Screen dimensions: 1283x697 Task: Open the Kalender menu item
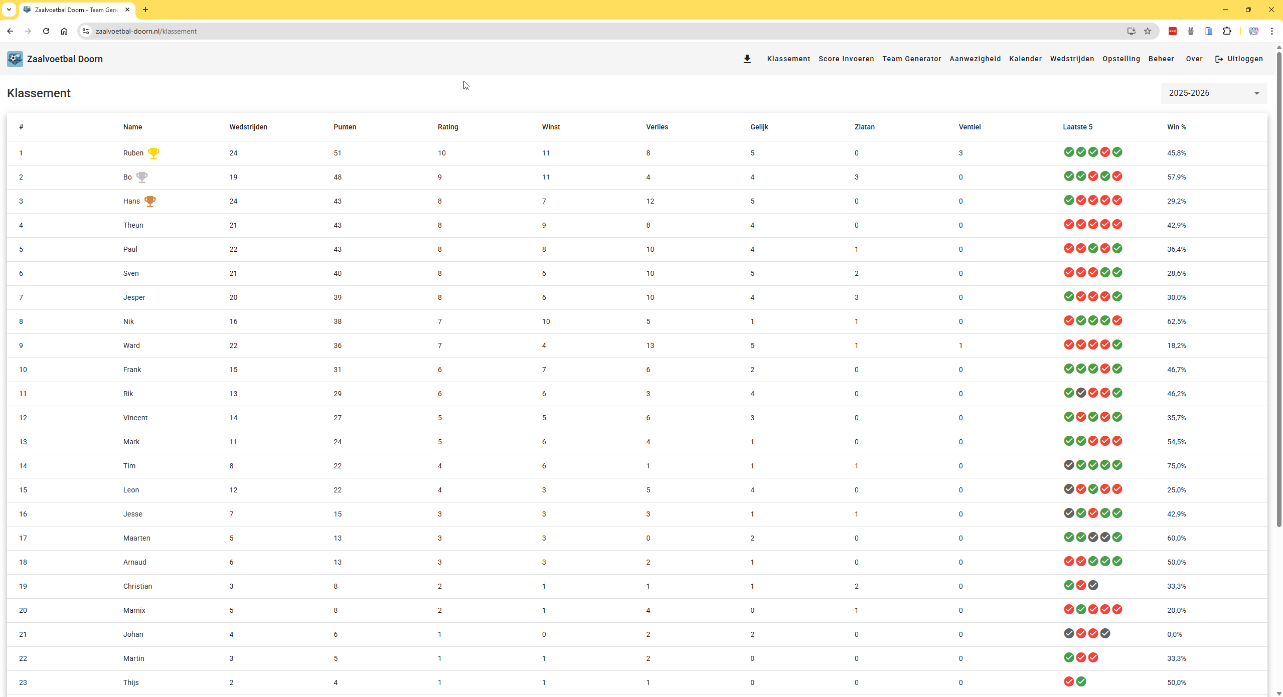pyautogui.click(x=1025, y=59)
